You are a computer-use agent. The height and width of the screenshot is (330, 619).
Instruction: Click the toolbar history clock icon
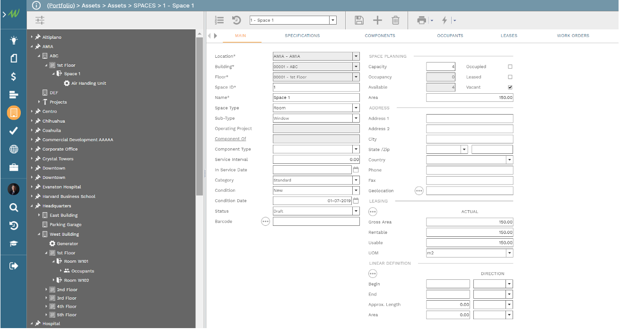236,20
